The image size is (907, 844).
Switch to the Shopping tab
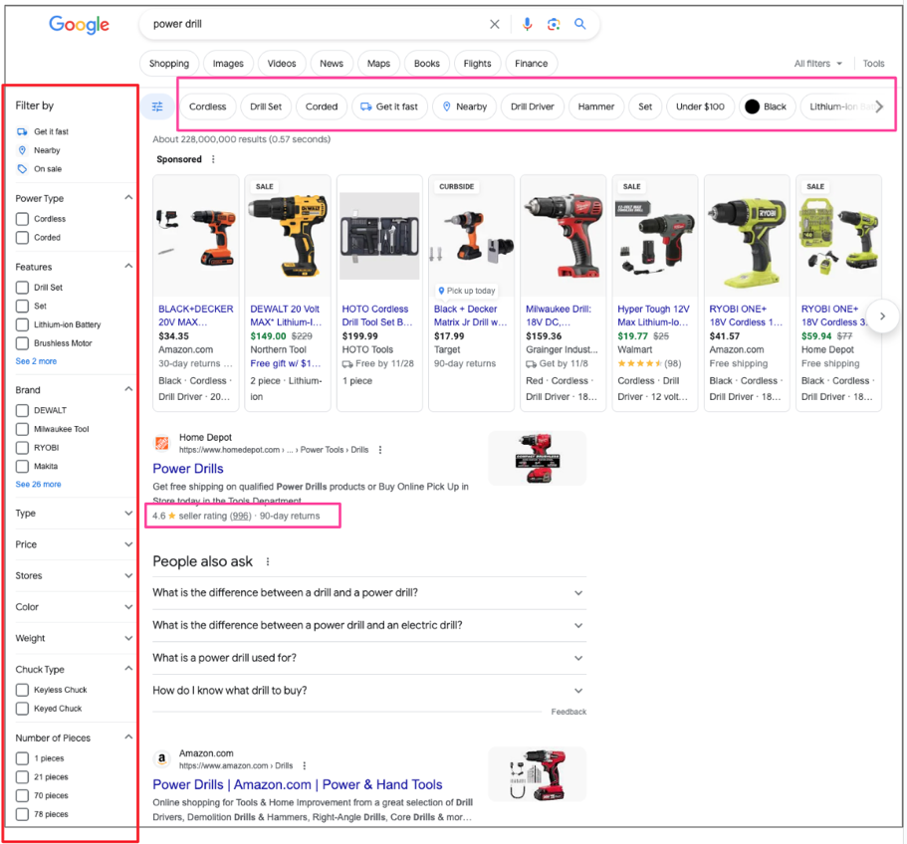[x=169, y=64]
